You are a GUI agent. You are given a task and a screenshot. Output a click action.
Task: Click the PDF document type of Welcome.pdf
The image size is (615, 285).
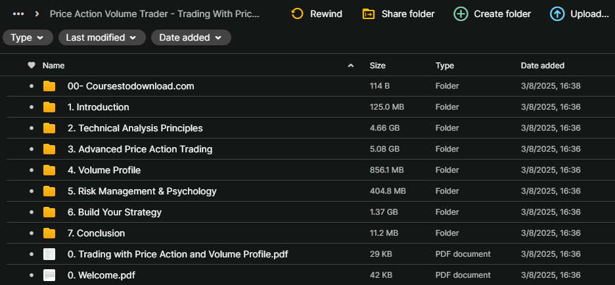tap(463, 275)
